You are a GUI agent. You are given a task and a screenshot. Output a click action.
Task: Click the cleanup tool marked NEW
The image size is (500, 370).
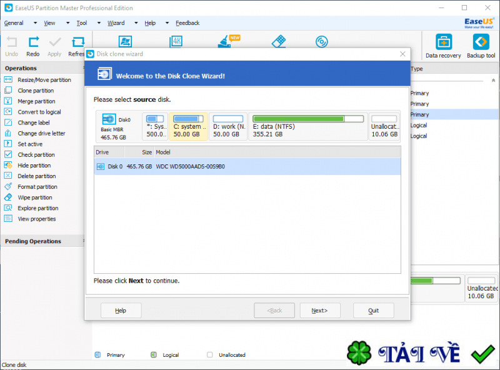tap(225, 41)
